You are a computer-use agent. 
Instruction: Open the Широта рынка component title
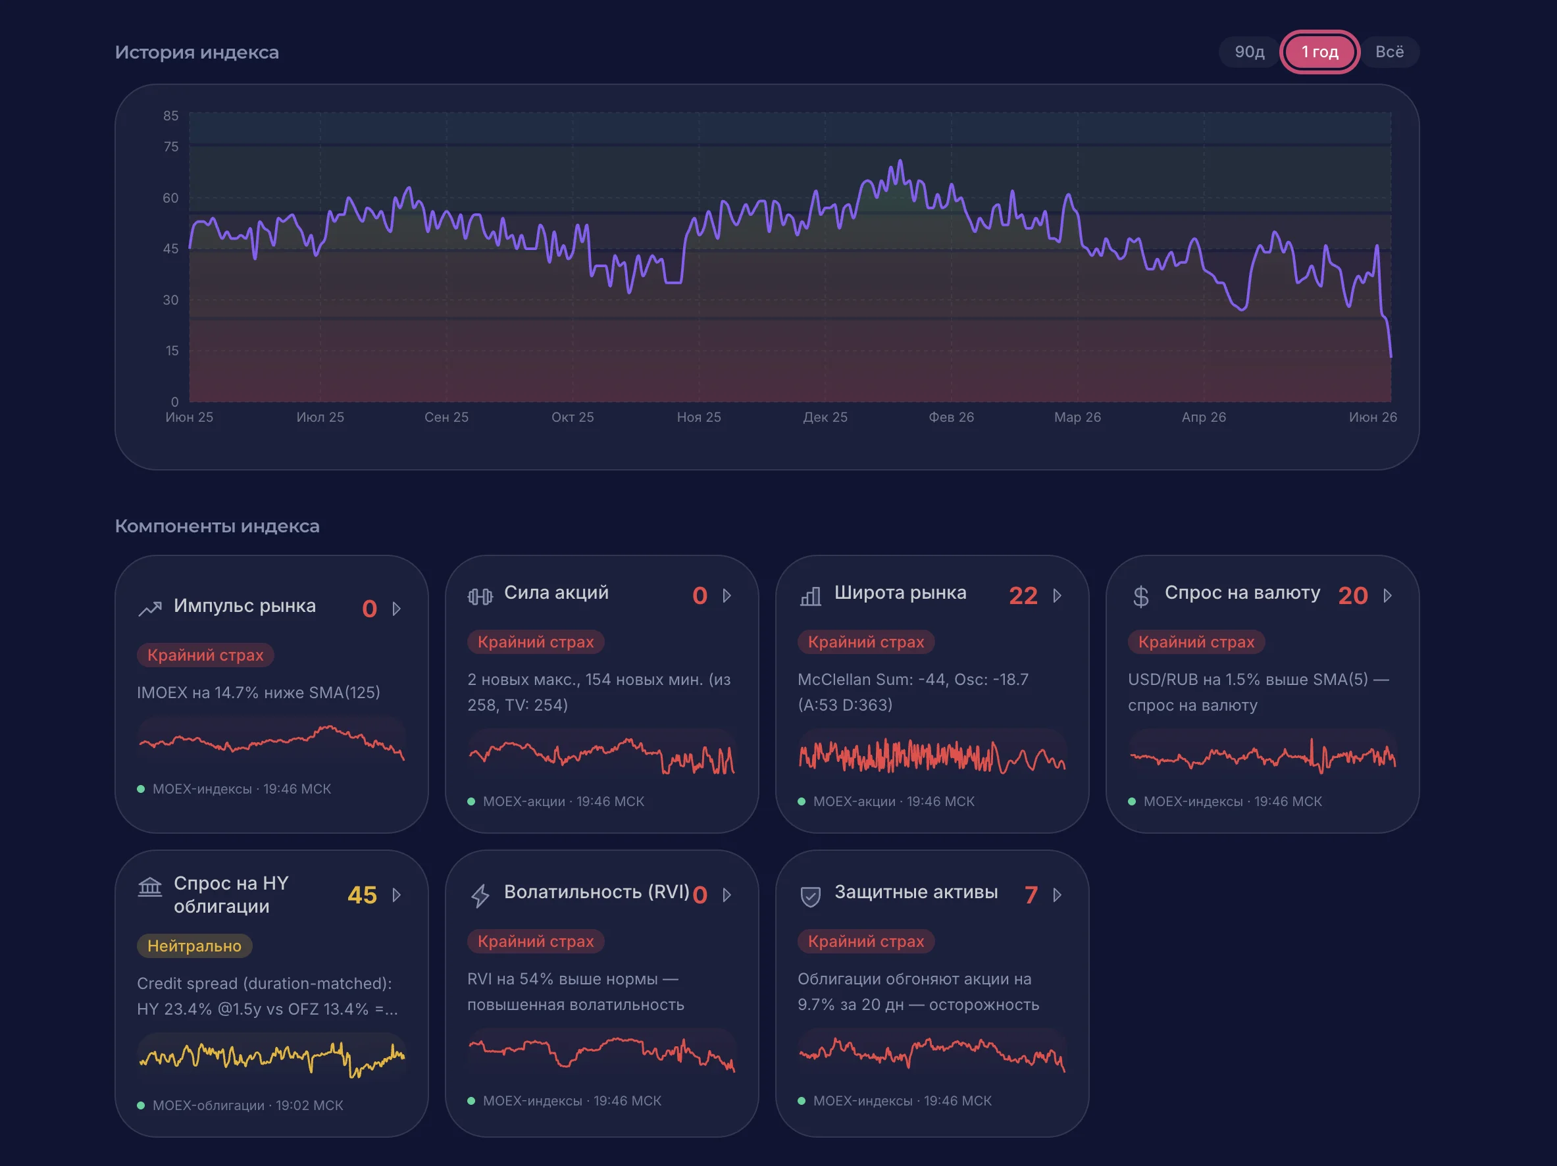900,592
